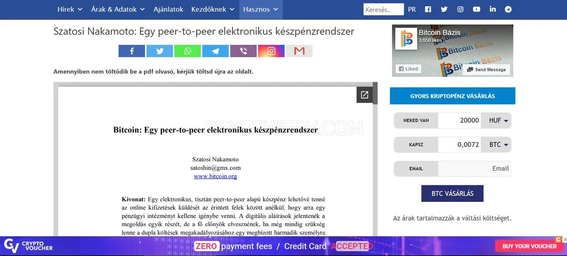567x256 pixels.
Task: Expand the Hasznos menu
Action: 261,9
